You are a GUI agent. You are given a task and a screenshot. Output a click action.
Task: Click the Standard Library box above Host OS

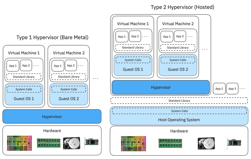179,100
